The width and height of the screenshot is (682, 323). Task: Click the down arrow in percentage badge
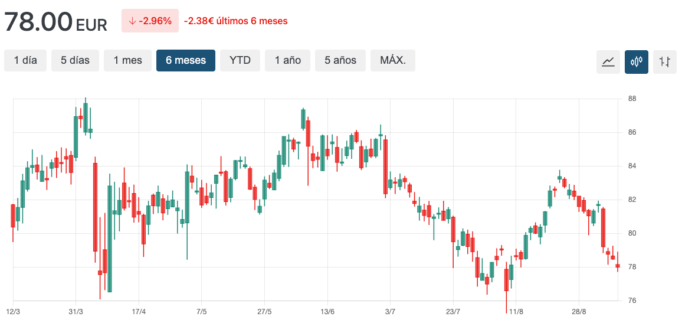pos(132,21)
